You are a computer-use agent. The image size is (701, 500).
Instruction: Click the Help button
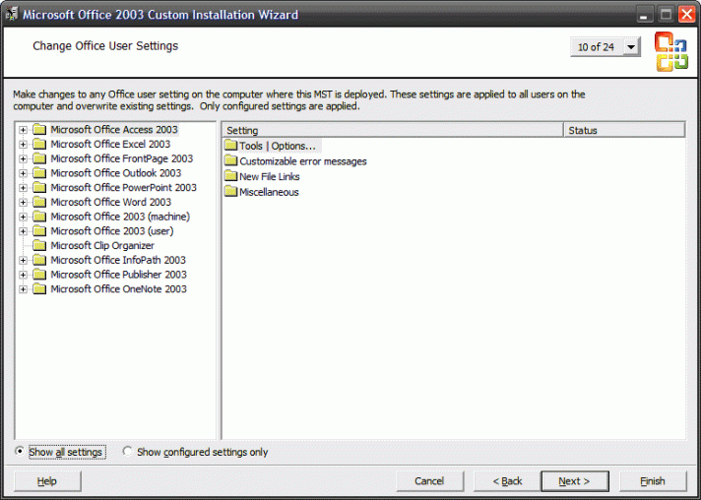pyautogui.click(x=47, y=481)
